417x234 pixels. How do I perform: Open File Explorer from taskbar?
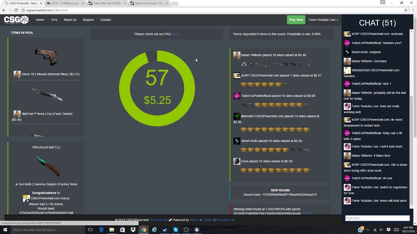(112, 230)
